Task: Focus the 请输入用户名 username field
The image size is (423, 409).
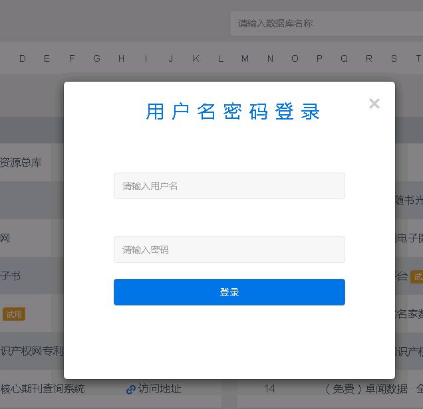Action: 229,186
